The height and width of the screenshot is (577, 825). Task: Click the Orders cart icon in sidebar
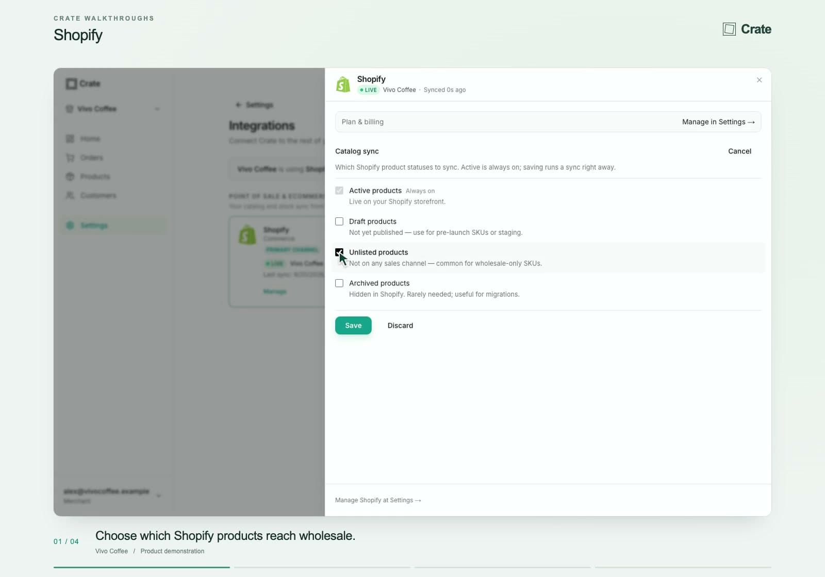point(70,158)
